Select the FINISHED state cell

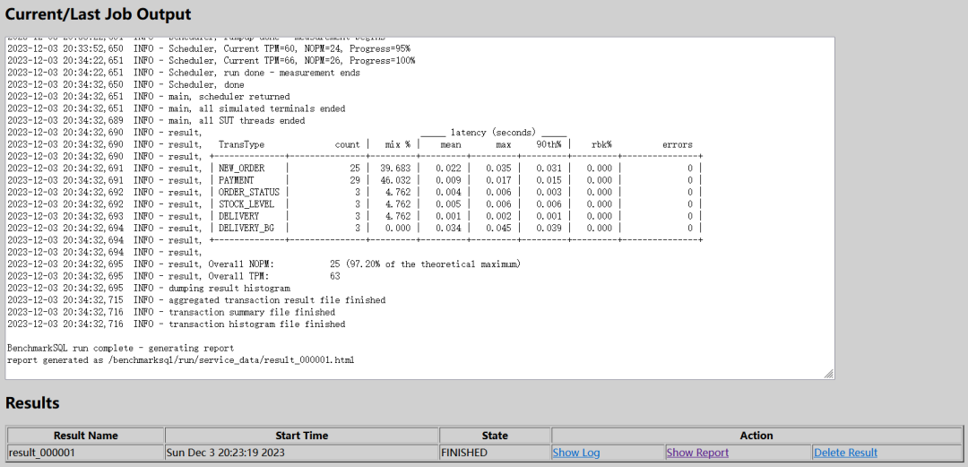pos(495,453)
